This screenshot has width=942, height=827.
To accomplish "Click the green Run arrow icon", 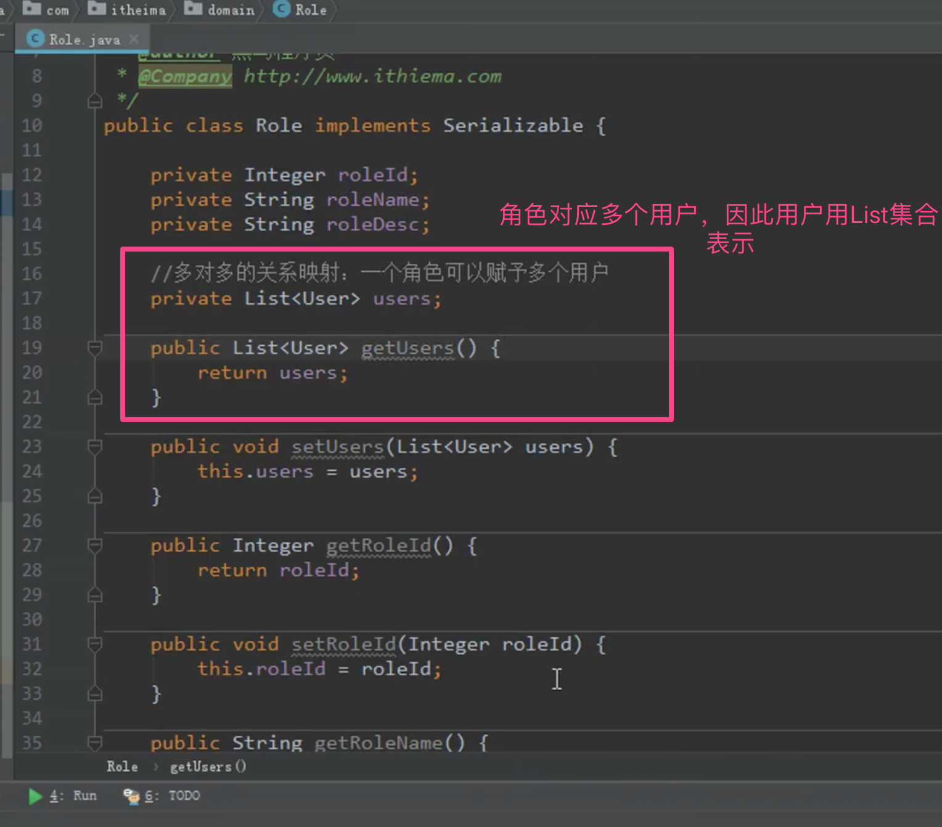I will [35, 796].
